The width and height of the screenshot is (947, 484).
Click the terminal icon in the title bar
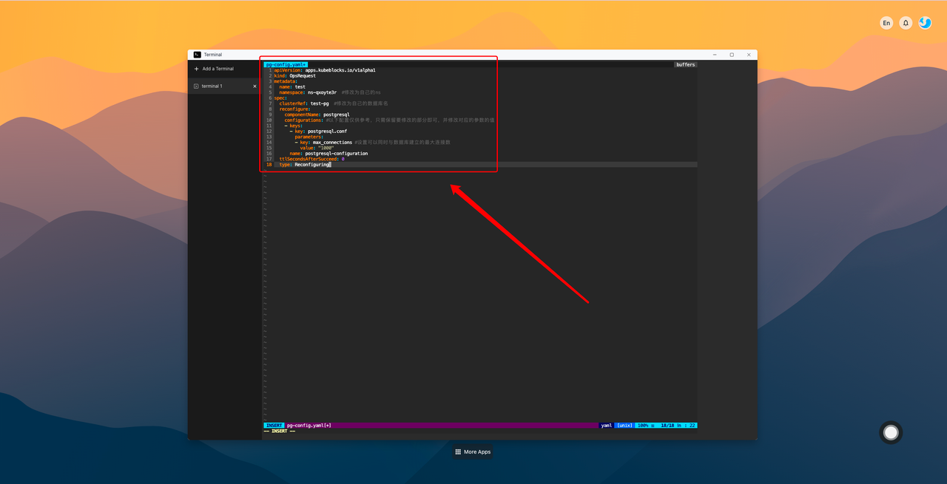pyautogui.click(x=196, y=54)
